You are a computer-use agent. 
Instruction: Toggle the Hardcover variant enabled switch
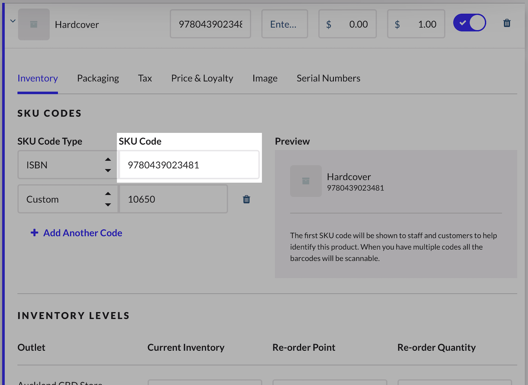470,23
